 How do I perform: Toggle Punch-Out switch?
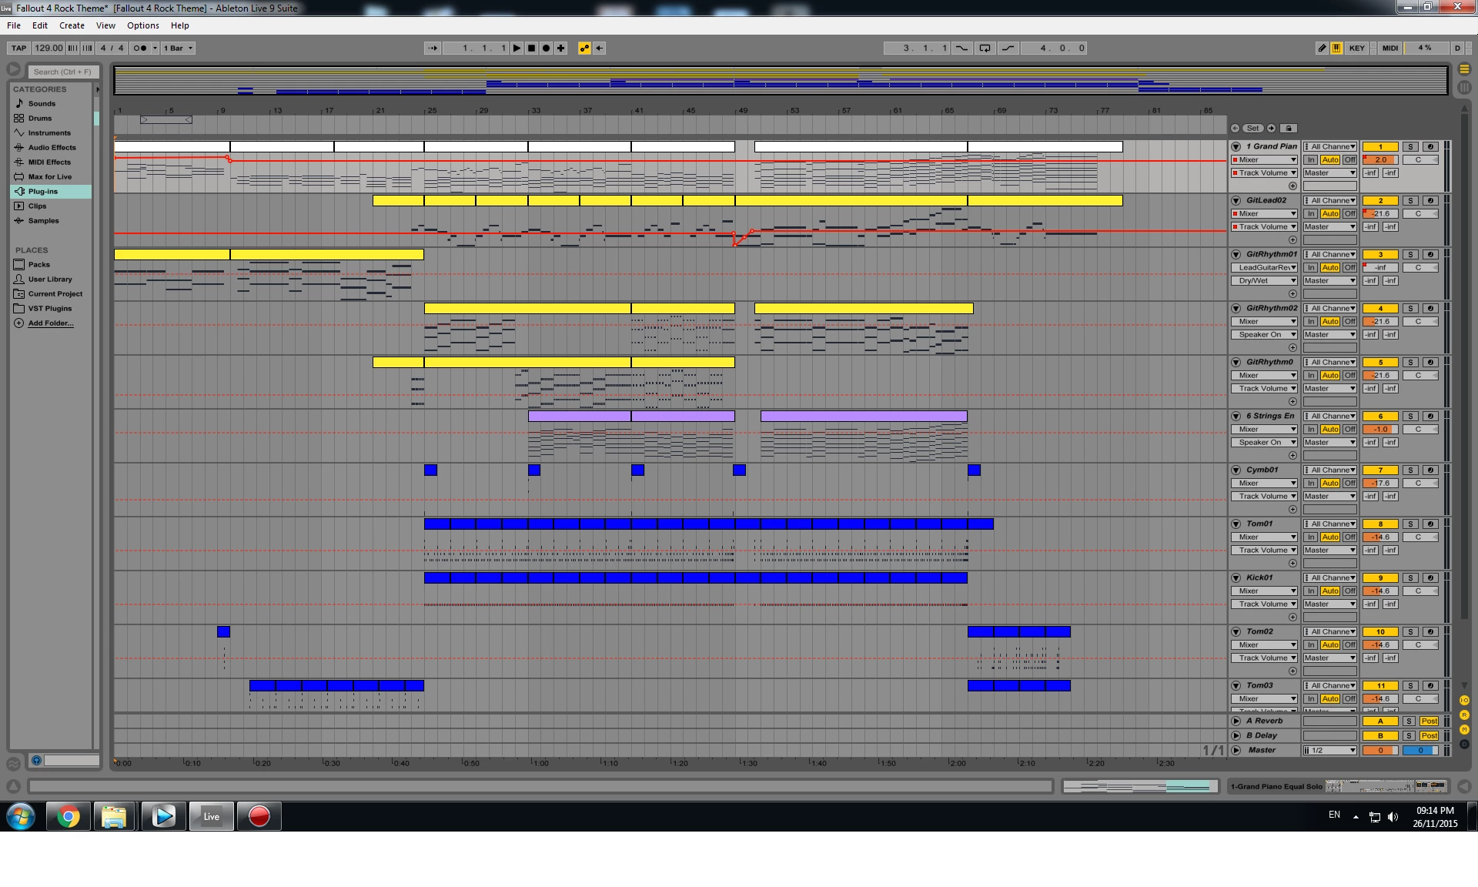(1008, 48)
